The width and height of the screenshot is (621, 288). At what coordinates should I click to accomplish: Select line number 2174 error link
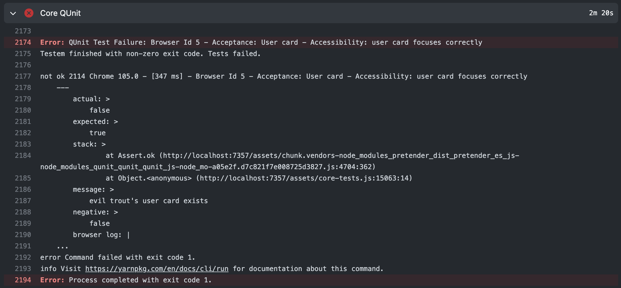(x=23, y=42)
